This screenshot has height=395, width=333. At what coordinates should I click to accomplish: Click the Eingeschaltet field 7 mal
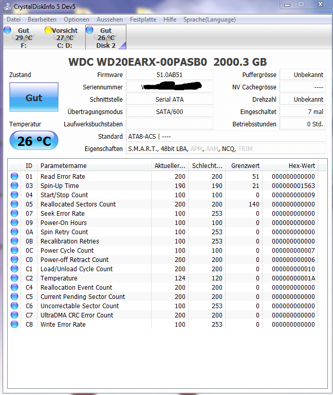pos(303,112)
